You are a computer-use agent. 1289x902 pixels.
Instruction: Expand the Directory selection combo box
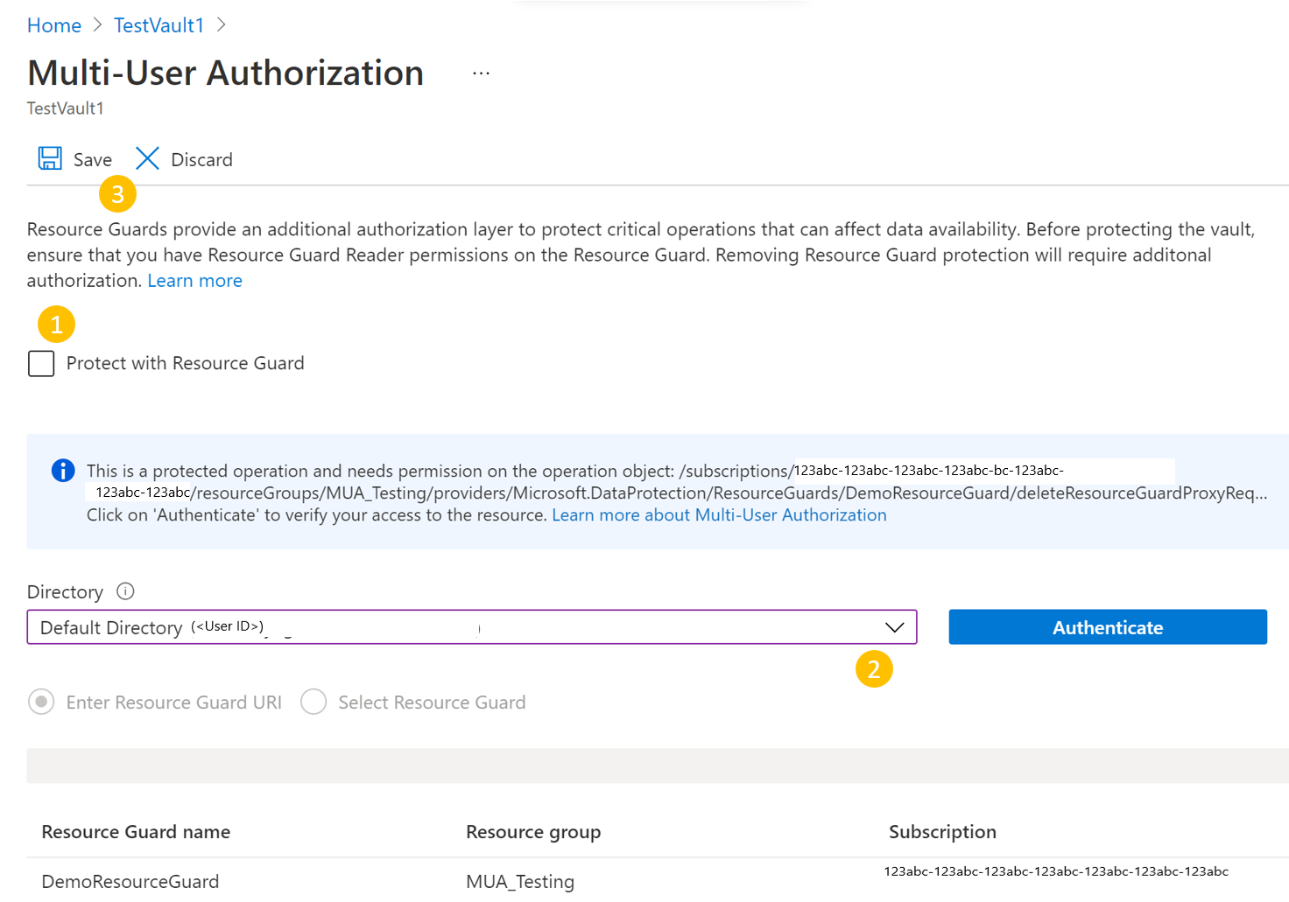click(x=471, y=627)
